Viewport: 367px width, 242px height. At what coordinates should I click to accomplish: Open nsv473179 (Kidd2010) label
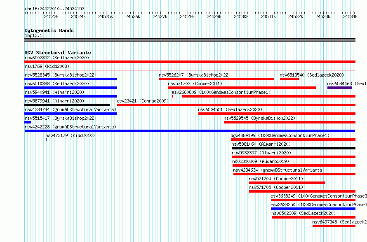[x=70, y=135]
